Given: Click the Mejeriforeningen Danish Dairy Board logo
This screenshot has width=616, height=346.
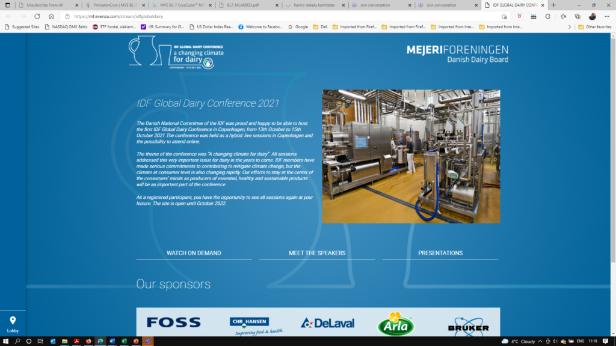Looking at the screenshot, I should coord(457,54).
